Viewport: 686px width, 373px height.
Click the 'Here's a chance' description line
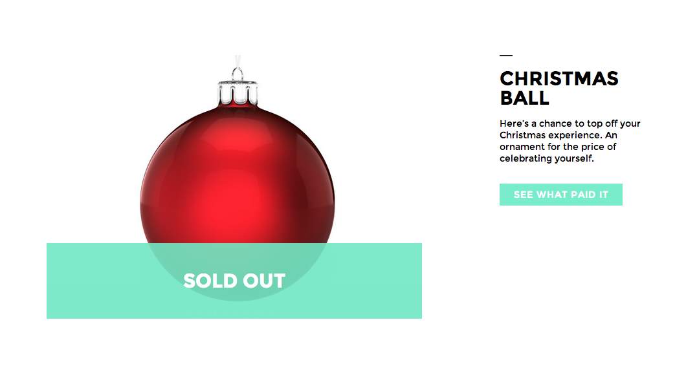(x=570, y=123)
